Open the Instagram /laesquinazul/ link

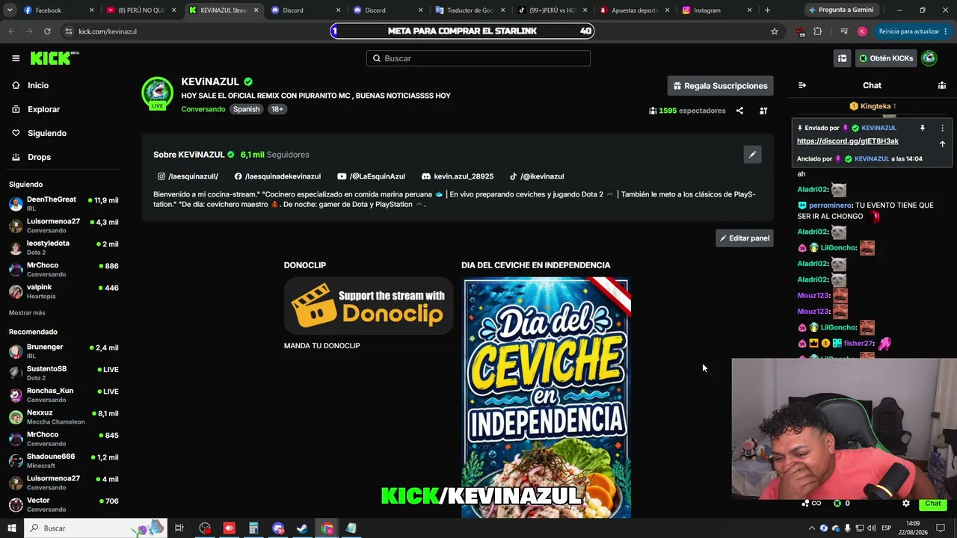click(188, 176)
